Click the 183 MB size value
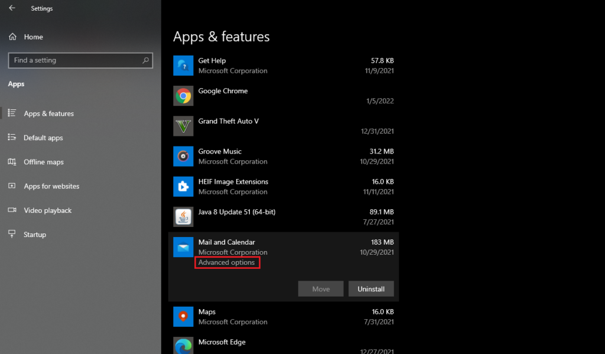The height and width of the screenshot is (354, 605). (382, 242)
